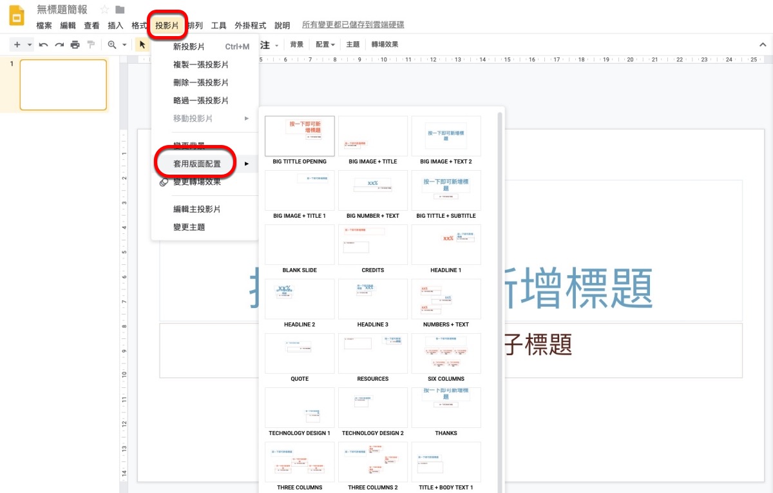Expand the 套用版面配置 submenu
Viewport: 773px width, 493px height.
coord(205,164)
